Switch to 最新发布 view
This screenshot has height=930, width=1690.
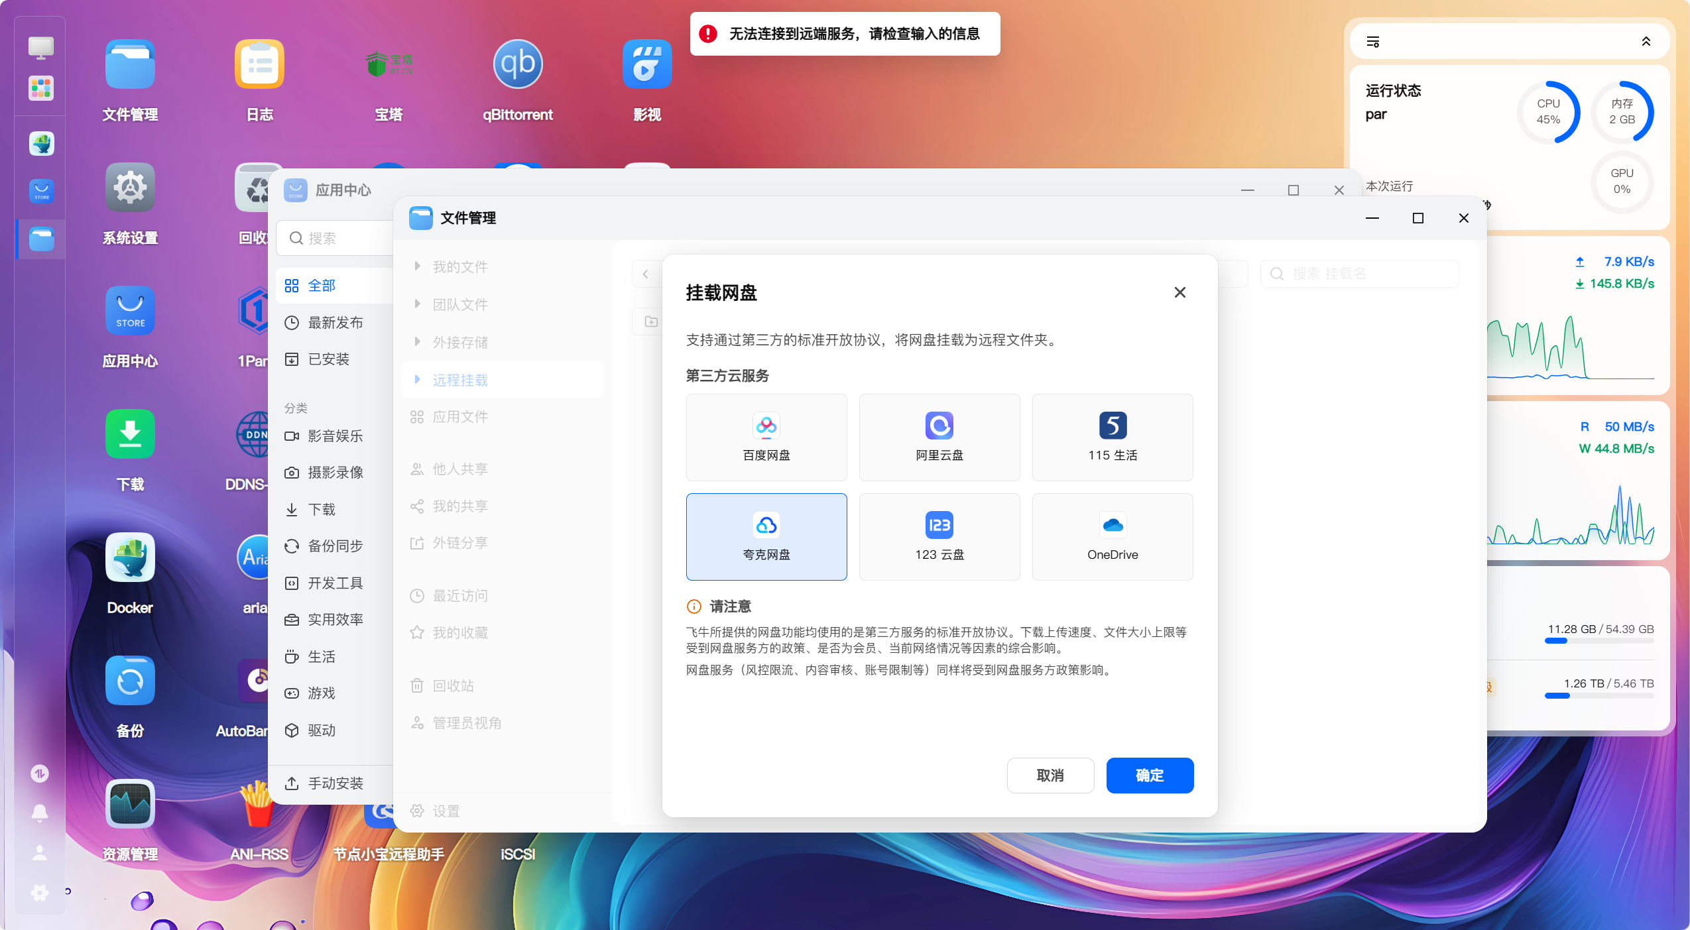[x=334, y=323]
